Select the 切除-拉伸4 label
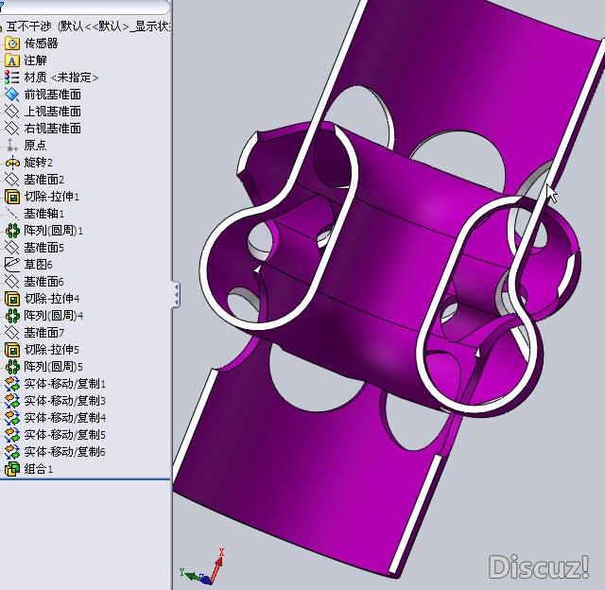Viewport: 605px width, 590px height. point(52,298)
